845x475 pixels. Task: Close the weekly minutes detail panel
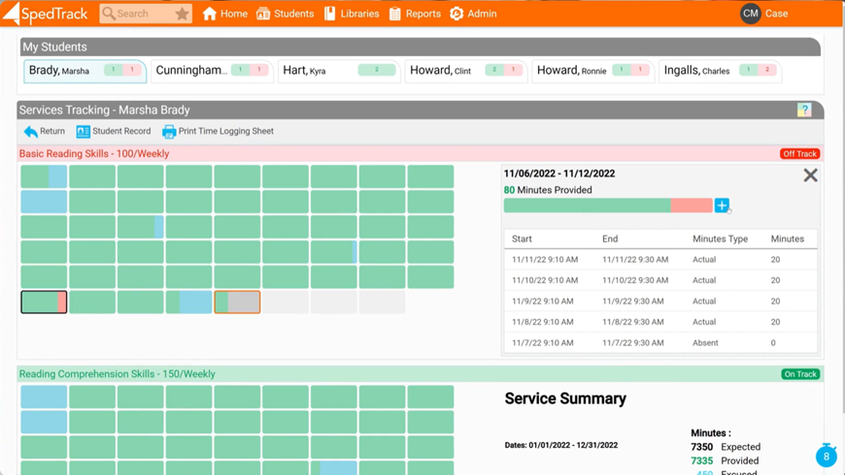pos(810,175)
